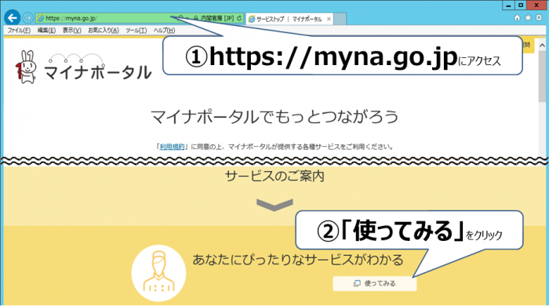Open the 編集(E) menu
This screenshot has height=306, width=549.
click(x=46, y=31)
